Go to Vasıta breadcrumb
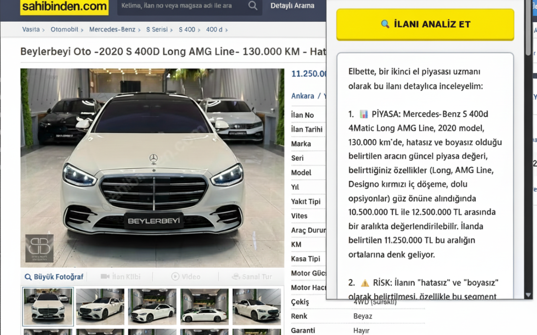This screenshot has height=335, width=537. [31, 29]
